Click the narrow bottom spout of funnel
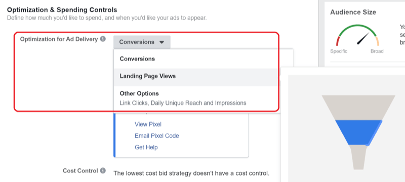 pos(358,157)
